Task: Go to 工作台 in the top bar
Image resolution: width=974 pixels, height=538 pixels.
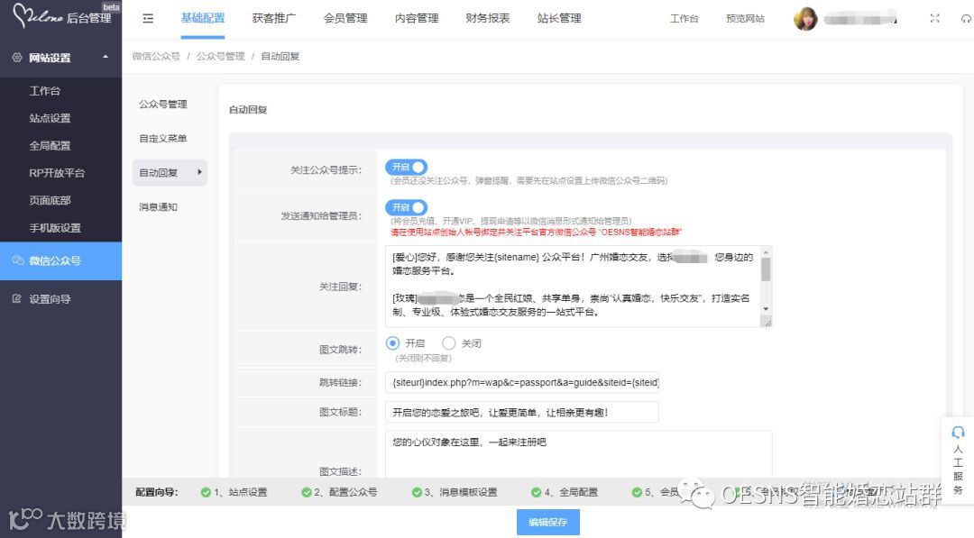Action: (684, 19)
